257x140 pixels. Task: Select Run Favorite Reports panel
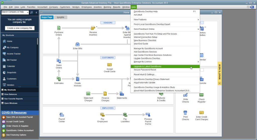(20, 99)
